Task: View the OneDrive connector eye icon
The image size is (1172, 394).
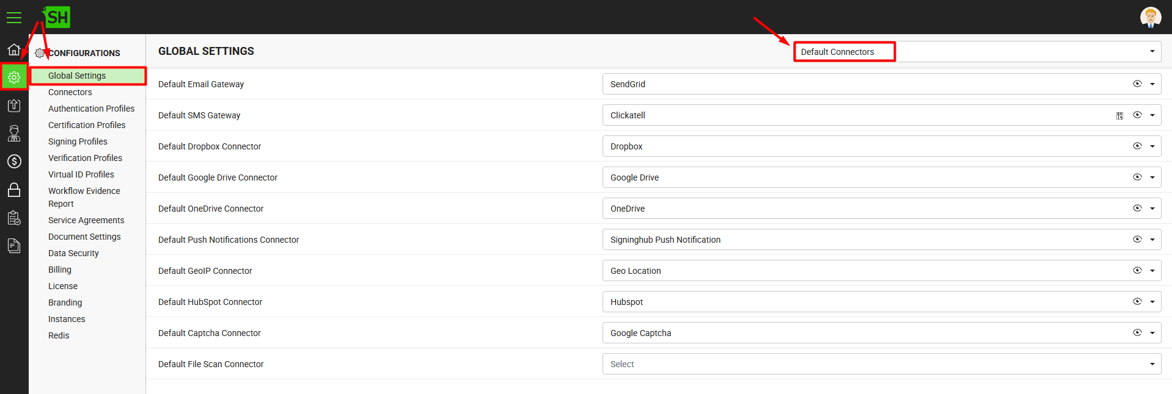Action: click(1137, 209)
